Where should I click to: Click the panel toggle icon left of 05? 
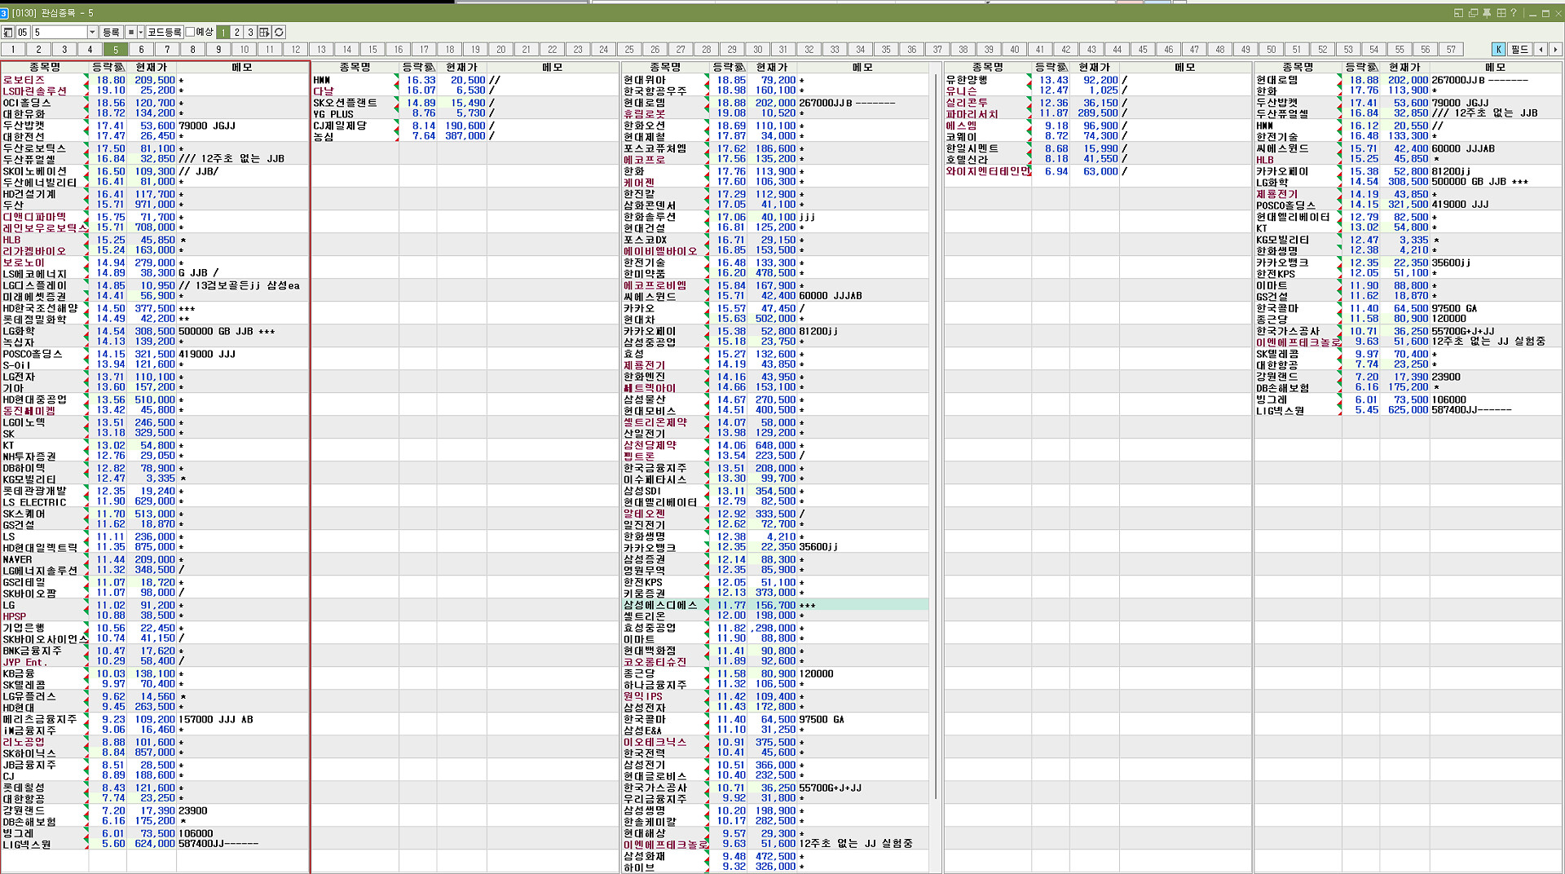click(x=8, y=32)
